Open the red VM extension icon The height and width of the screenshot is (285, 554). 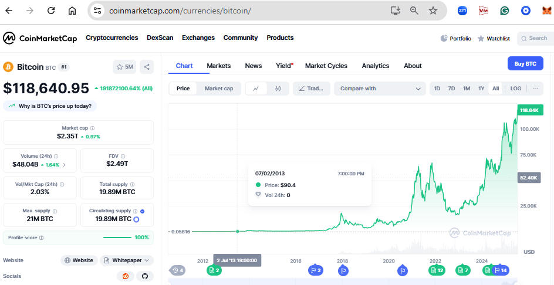(484, 11)
